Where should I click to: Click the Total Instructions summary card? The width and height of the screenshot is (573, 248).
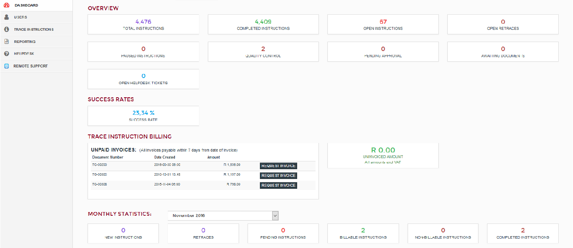click(143, 24)
